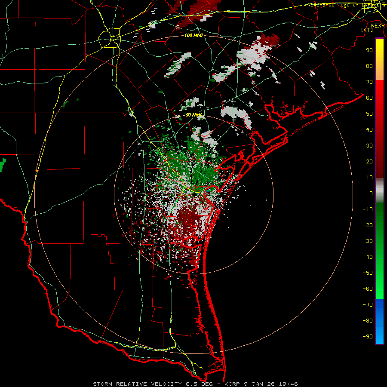Click the 30 value on the velocity scale

click(369, 146)
